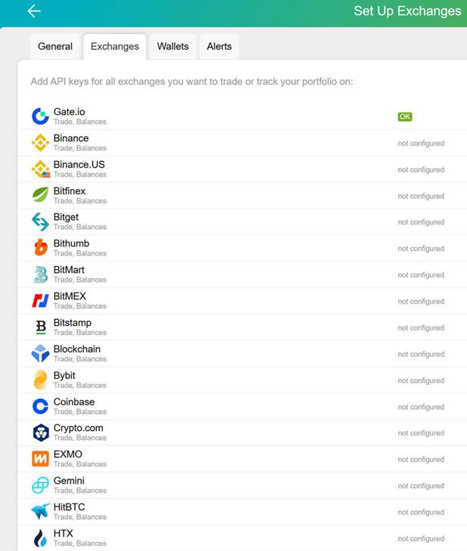Open the Gemini exchange icon
This screenshot has width=467, height=551.
pyautogui.click(x=40, y=485)
